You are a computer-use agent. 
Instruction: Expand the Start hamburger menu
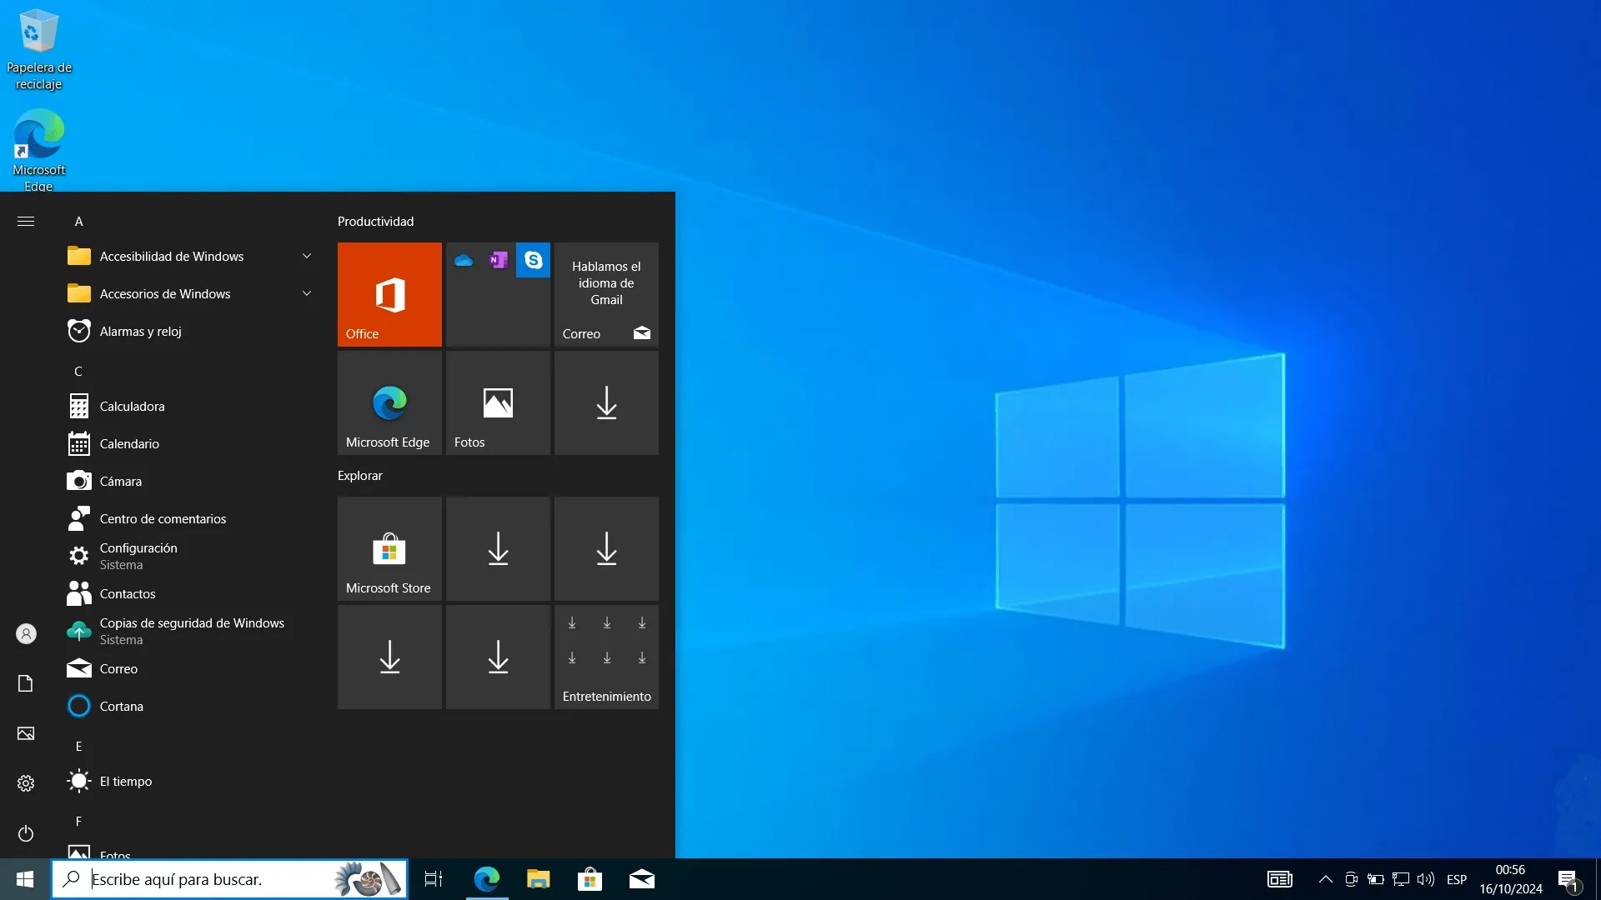[26, 221]
